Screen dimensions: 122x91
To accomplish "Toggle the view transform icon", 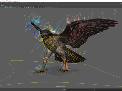I will tap(44, 7).
